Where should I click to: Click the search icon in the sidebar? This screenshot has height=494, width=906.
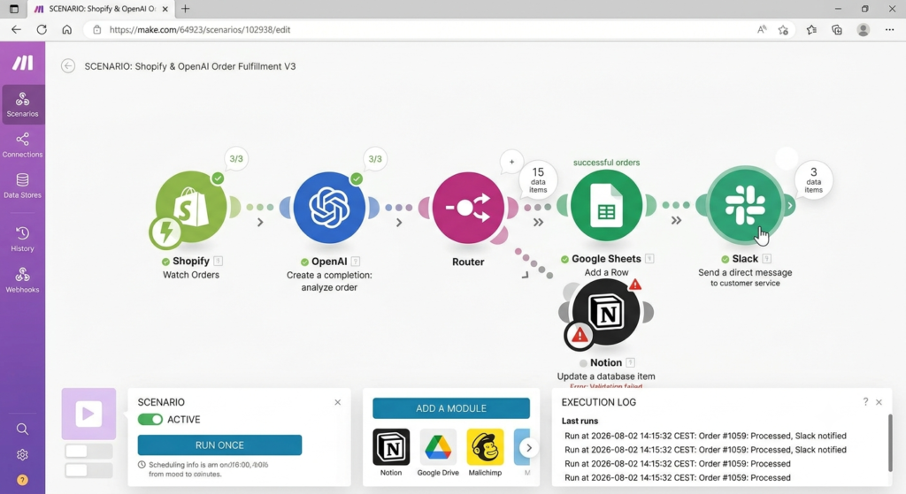pyautogui.click(x=22, y=429)
